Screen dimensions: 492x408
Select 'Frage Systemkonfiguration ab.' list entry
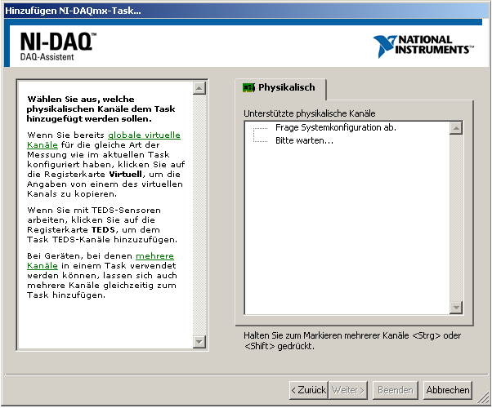point(336,127)
